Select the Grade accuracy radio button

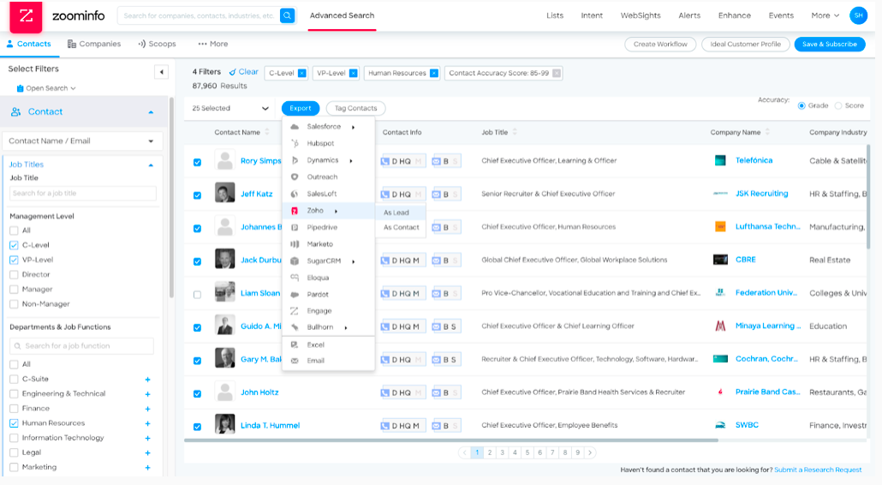[x=802, y=105]
